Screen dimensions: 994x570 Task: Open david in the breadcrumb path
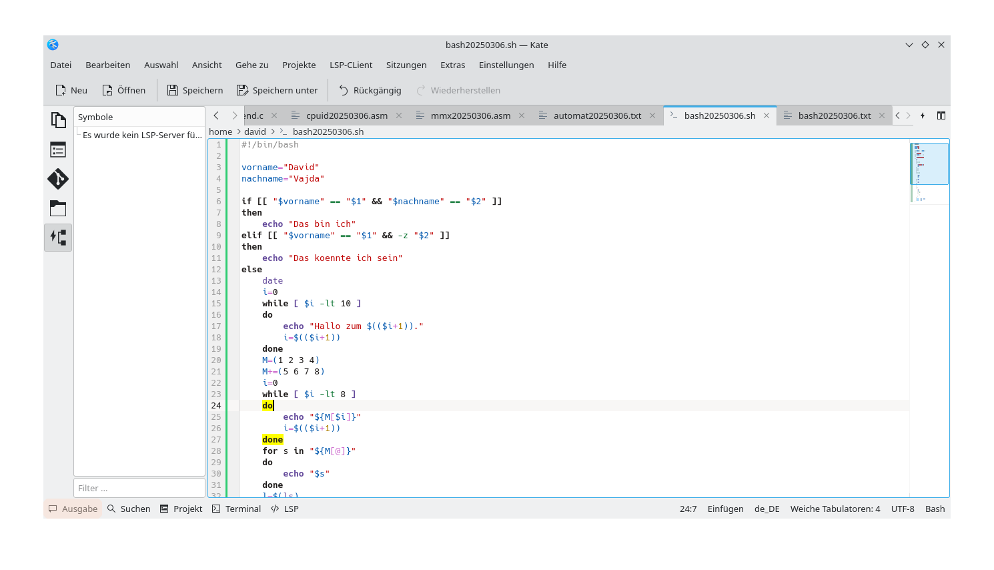[255, 131]
